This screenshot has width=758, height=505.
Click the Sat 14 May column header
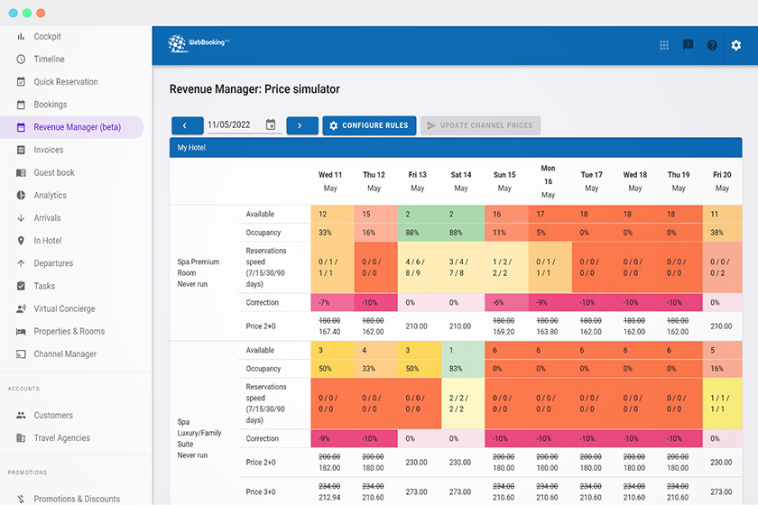click(x=461, y=181)
